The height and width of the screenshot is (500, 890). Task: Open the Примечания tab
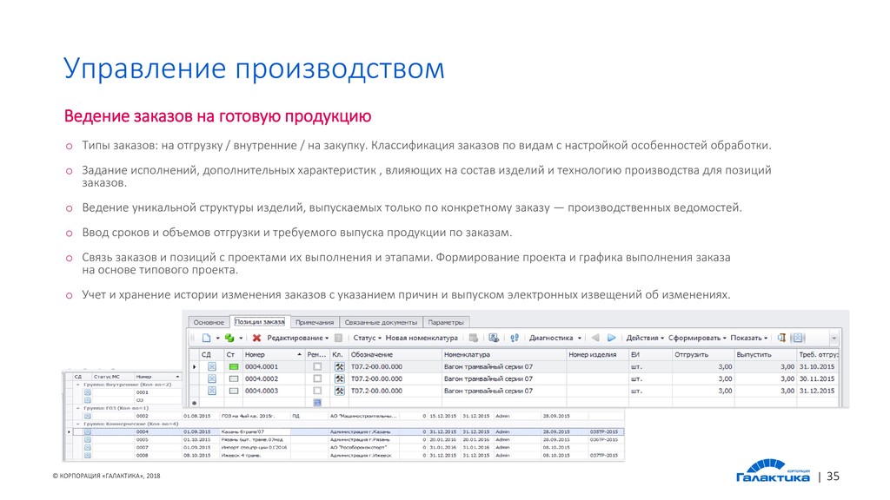pyautogui.click(x=315, y=322)
